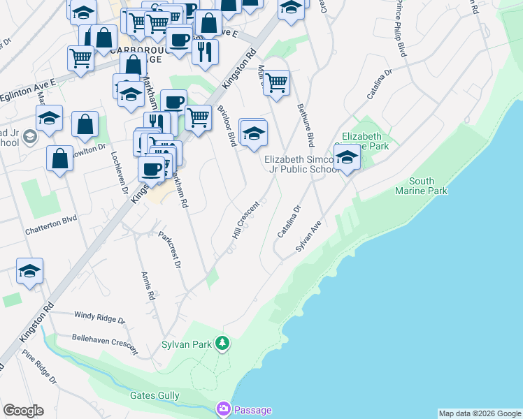Screen dimensions: 523x419
Task: Click shopping cart marker beside Kingston Rd label
Action: [x=198, y=119]
